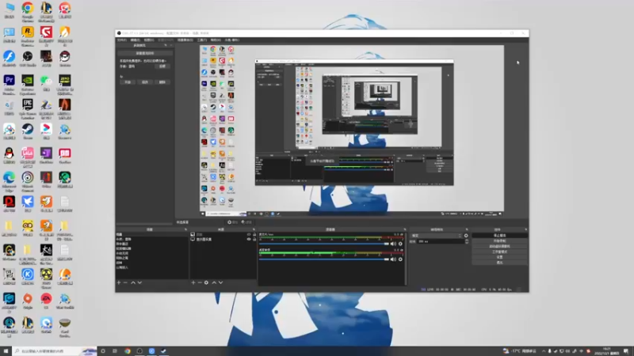Click the Settings button in Controls dock
The width and height of the screenshot is (634, 356).
tap(500, 257)
